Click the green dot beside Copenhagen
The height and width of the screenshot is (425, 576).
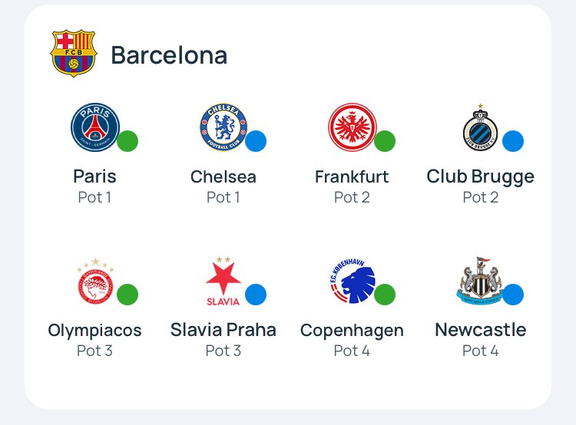tap(385, 295)
